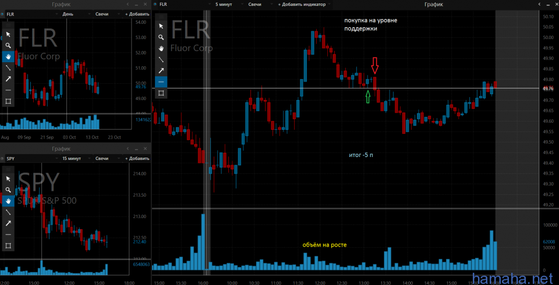Click '+ Добавить' in the SPY chart

point(137,159)
